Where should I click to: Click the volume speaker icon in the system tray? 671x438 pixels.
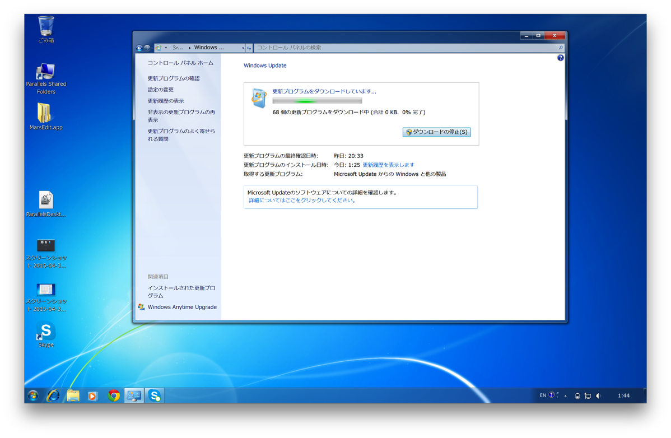[599, 395]
